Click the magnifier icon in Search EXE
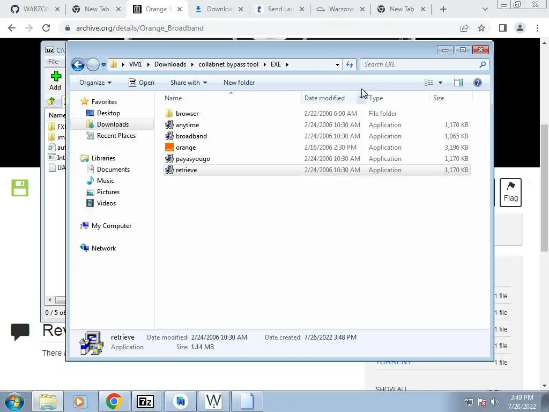The width and height of the screenshot is (549, 412). [483, 64]
